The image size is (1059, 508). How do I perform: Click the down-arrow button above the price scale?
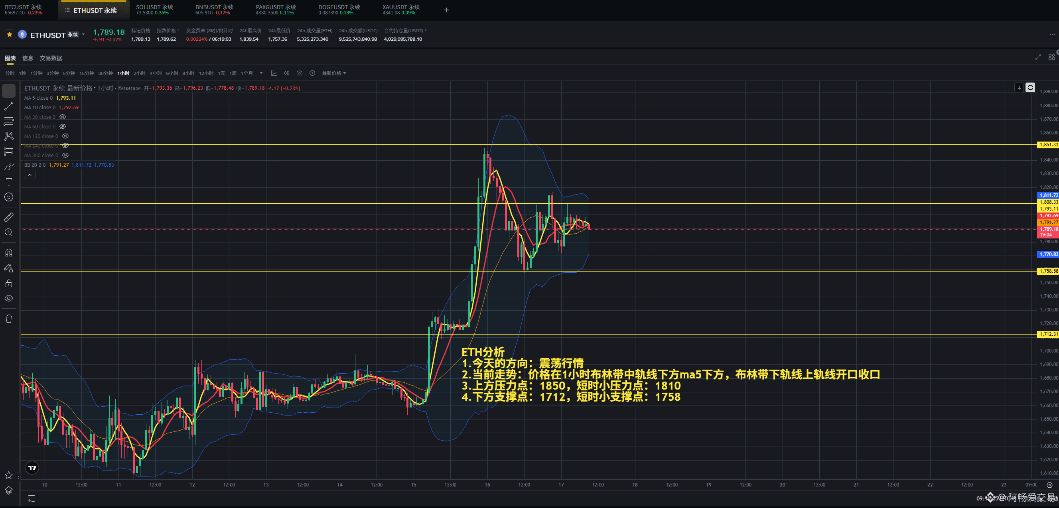pos(1019,87)
